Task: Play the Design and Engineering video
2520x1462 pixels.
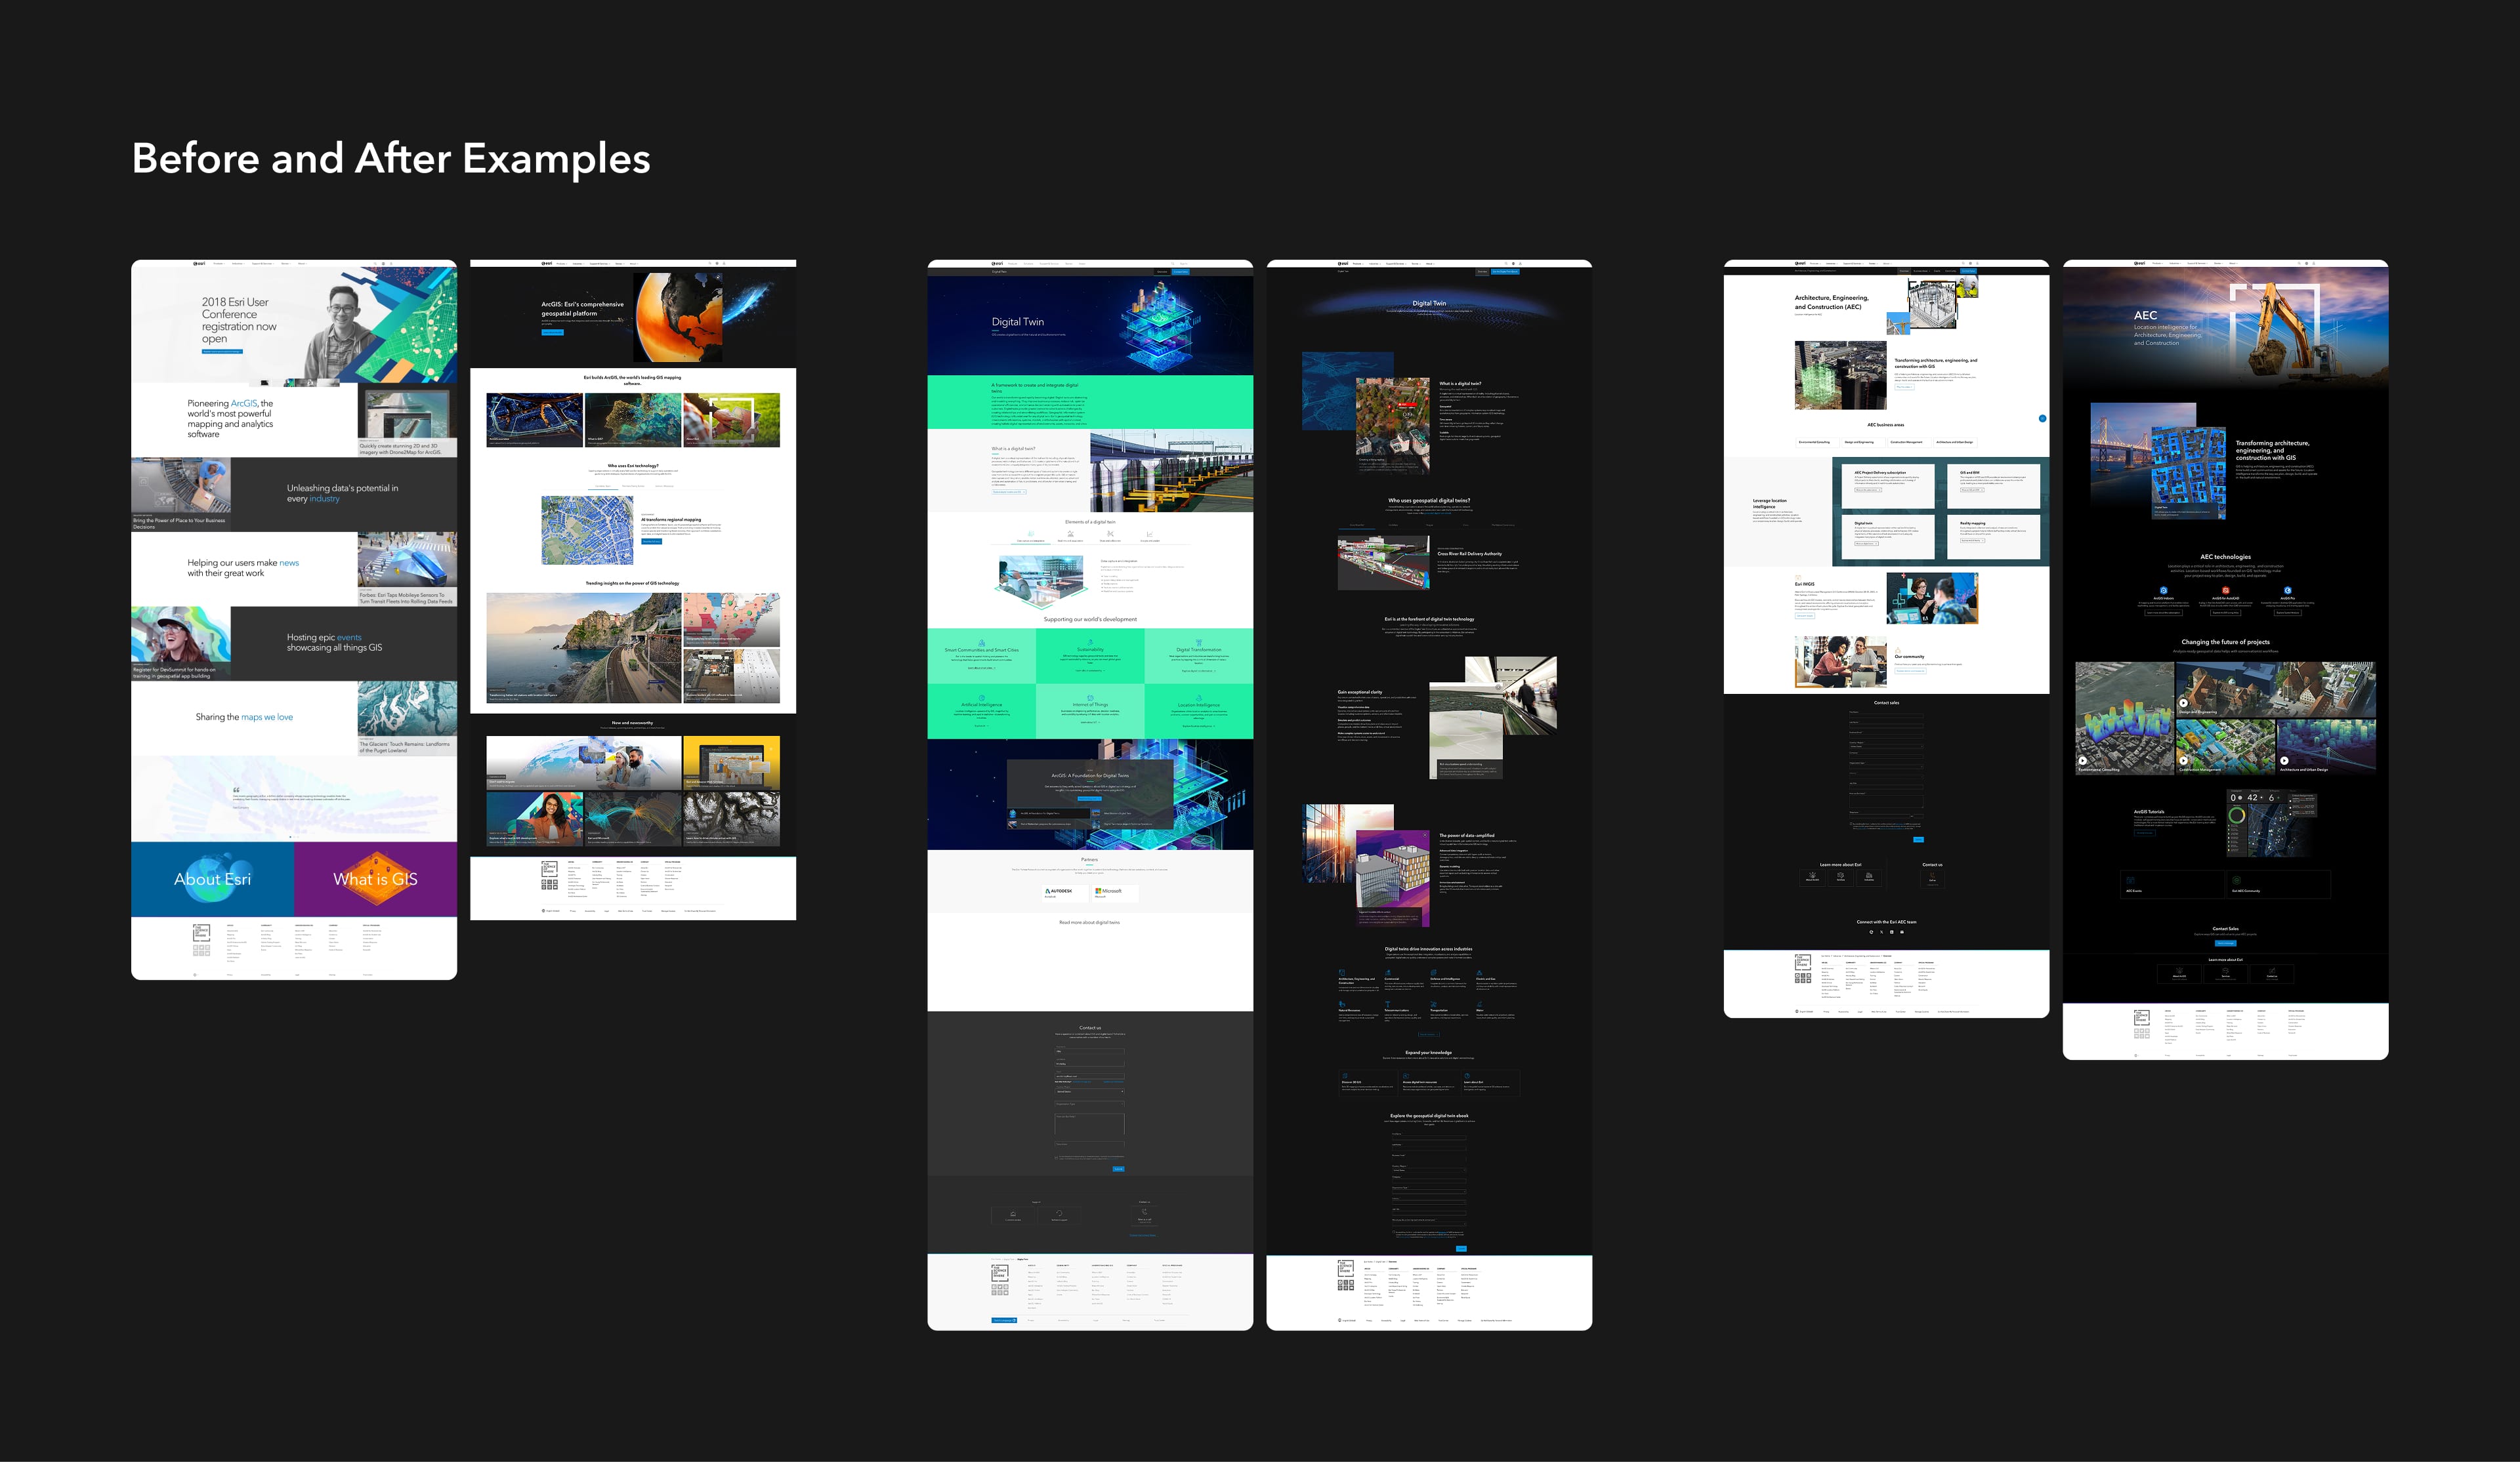Action: tap(2183, 702)
